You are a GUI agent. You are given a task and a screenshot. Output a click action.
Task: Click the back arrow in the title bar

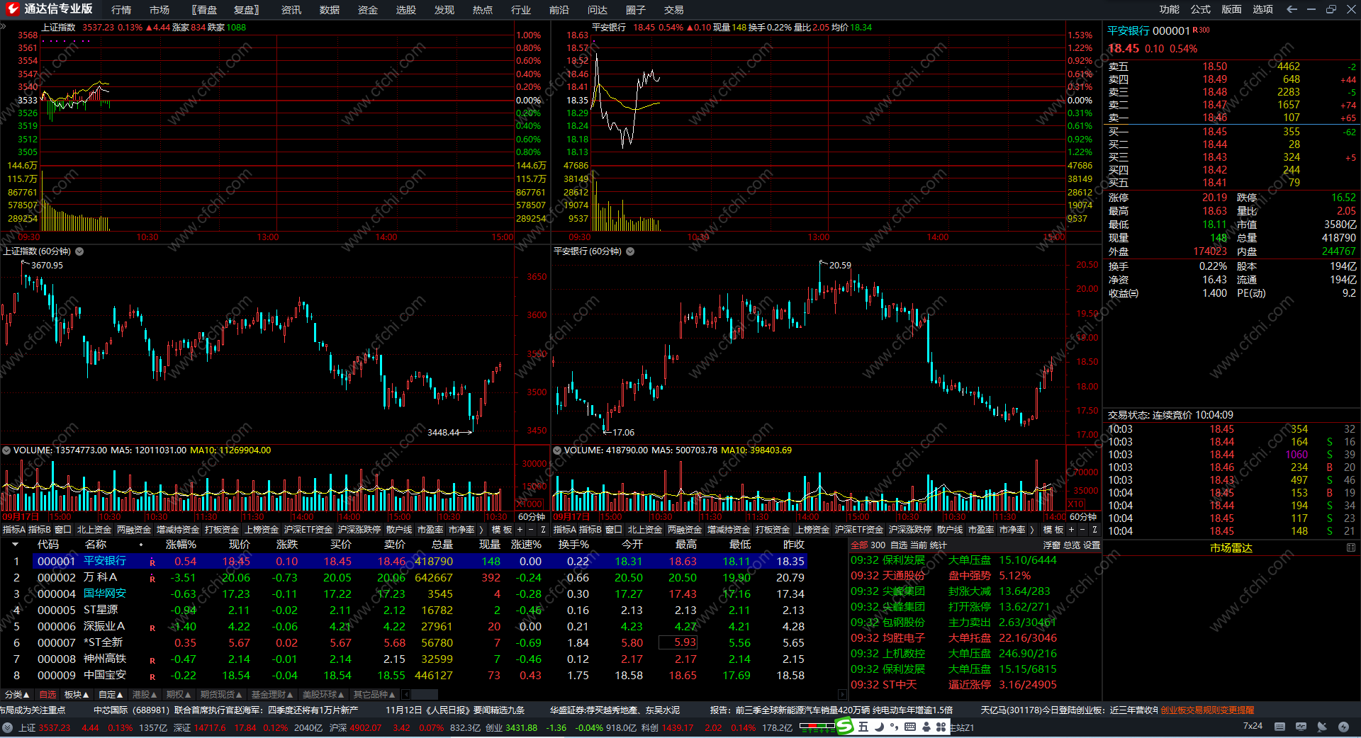pos(1292,9)
